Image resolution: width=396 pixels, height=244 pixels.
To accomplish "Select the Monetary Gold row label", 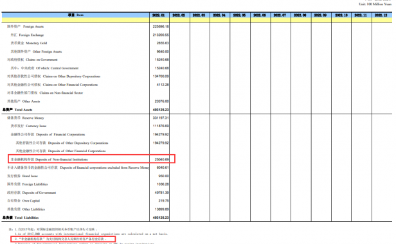I will pyautogui.click(x=29, y=43).
